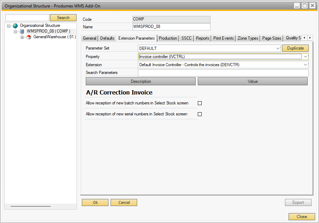The width and height of the screenshot is (319, 223).
Task: Expand the GeneralWarehouse tree node
Action: pyautogui.click(x=22, y=37)
